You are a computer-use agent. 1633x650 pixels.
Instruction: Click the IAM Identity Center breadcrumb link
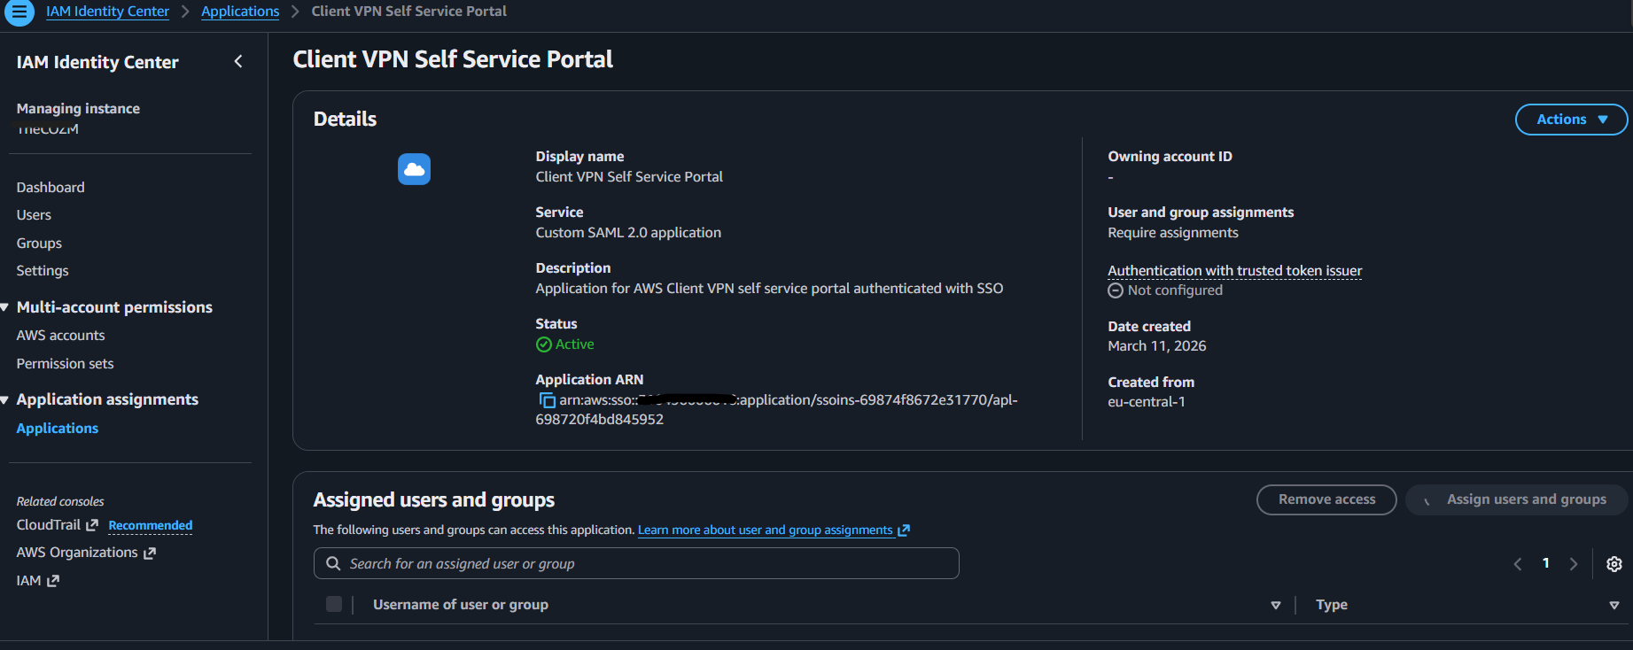tap(107, 12)
